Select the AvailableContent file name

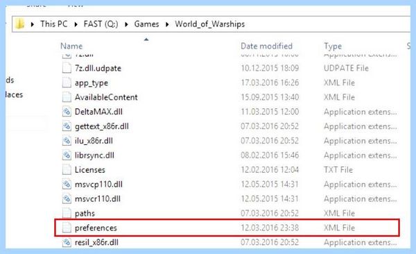(106, 97)
